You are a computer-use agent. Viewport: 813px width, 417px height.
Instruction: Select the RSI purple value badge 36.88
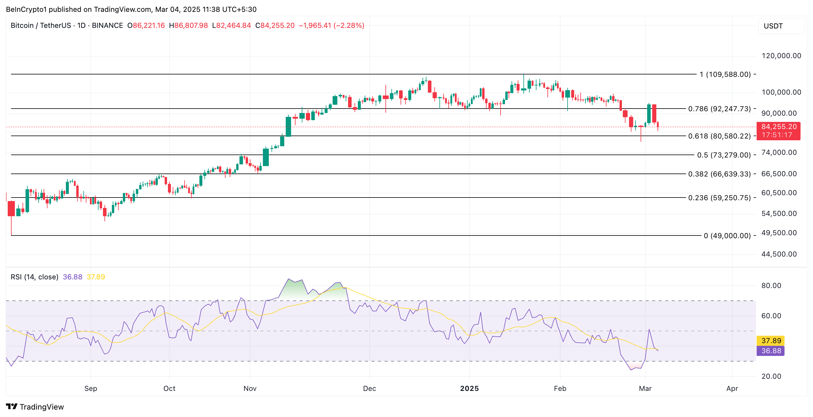[x=770, y=351]
